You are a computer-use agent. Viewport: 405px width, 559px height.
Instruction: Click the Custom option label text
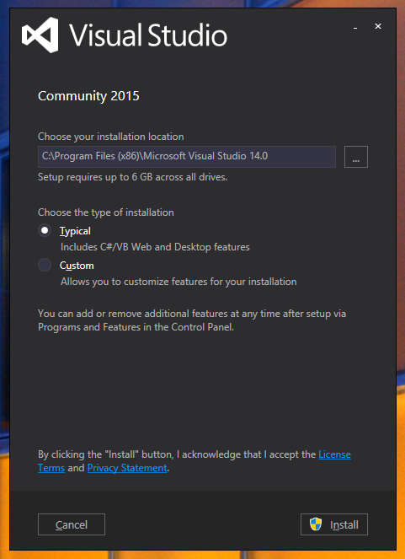tap(77, 266)
